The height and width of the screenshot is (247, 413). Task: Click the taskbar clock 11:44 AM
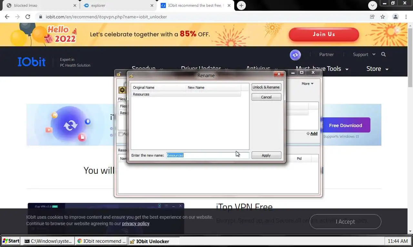pos(398,241)
